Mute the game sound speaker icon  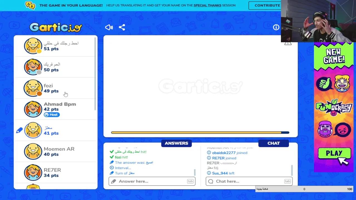[109, 27]
